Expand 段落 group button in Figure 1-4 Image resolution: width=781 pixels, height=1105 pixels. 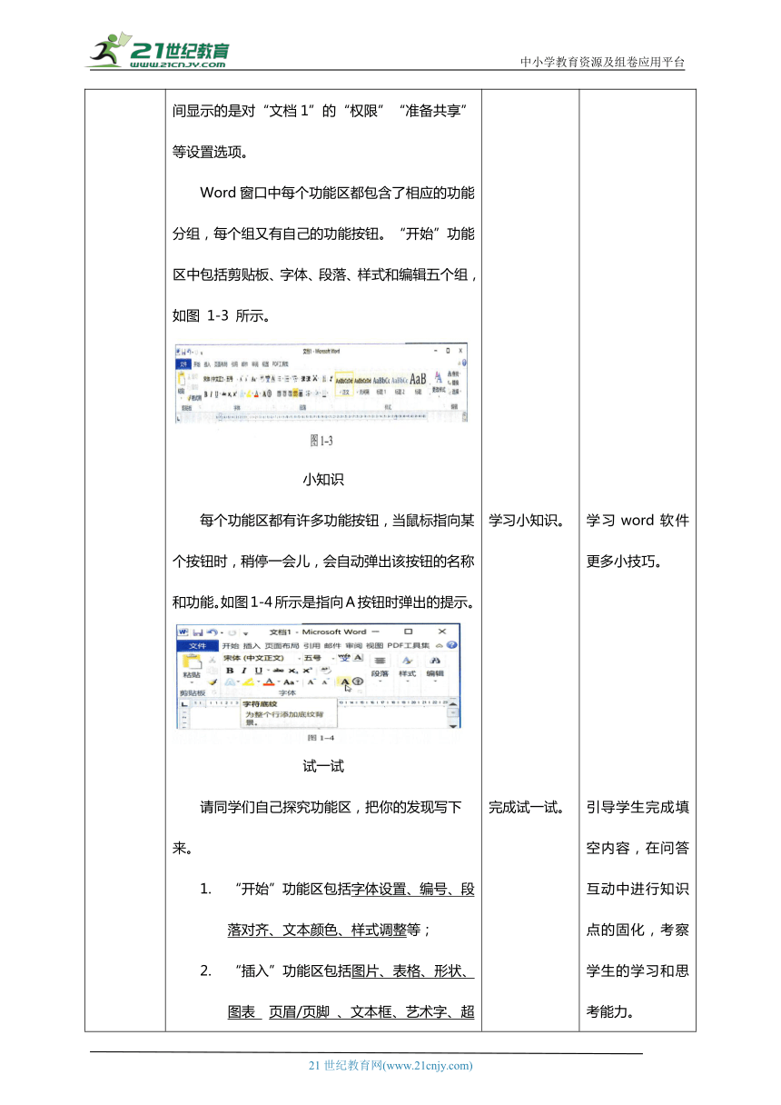click(381, 668)
